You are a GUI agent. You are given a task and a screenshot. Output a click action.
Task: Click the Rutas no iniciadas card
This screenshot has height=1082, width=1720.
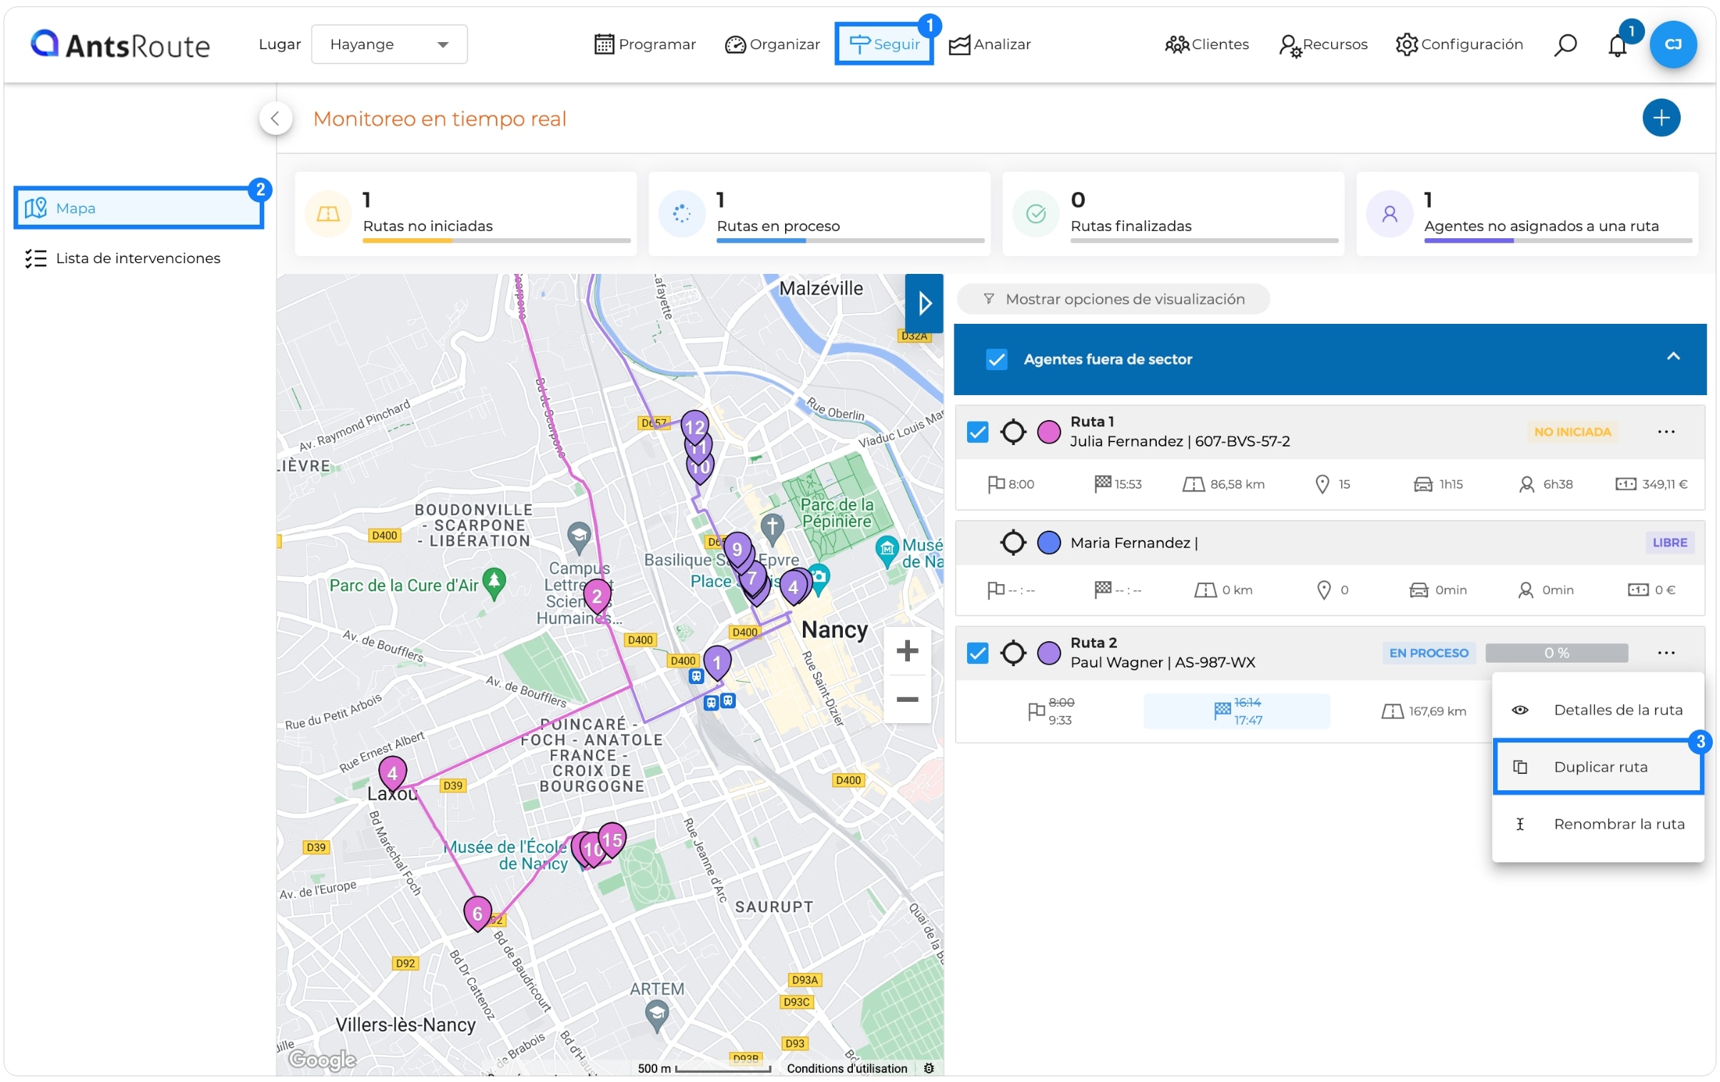tap(465, 213)
